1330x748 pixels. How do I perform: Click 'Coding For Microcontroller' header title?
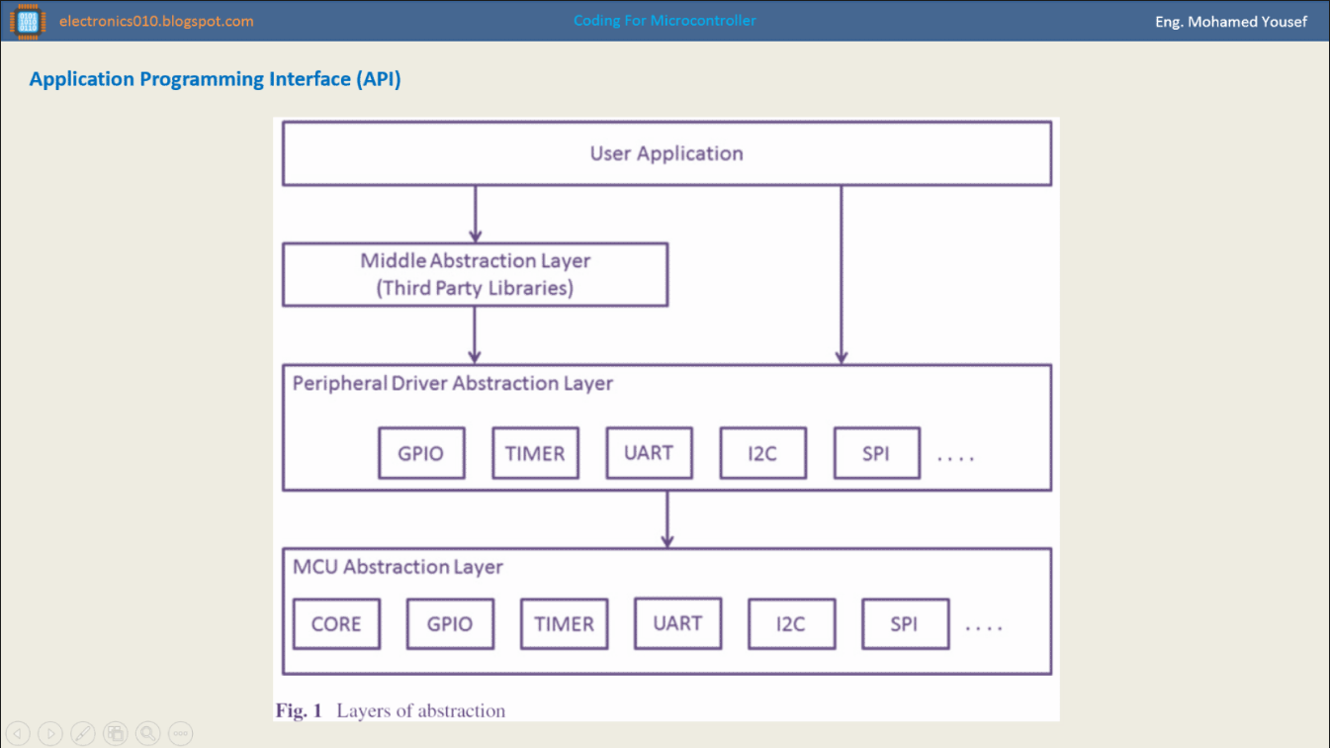click(665, 21)
